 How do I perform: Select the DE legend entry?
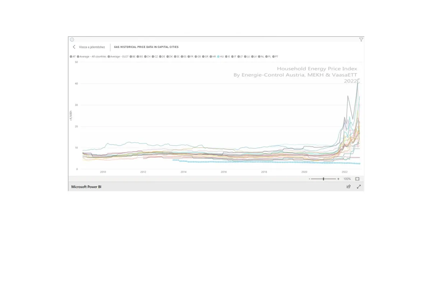coord(162,57)
